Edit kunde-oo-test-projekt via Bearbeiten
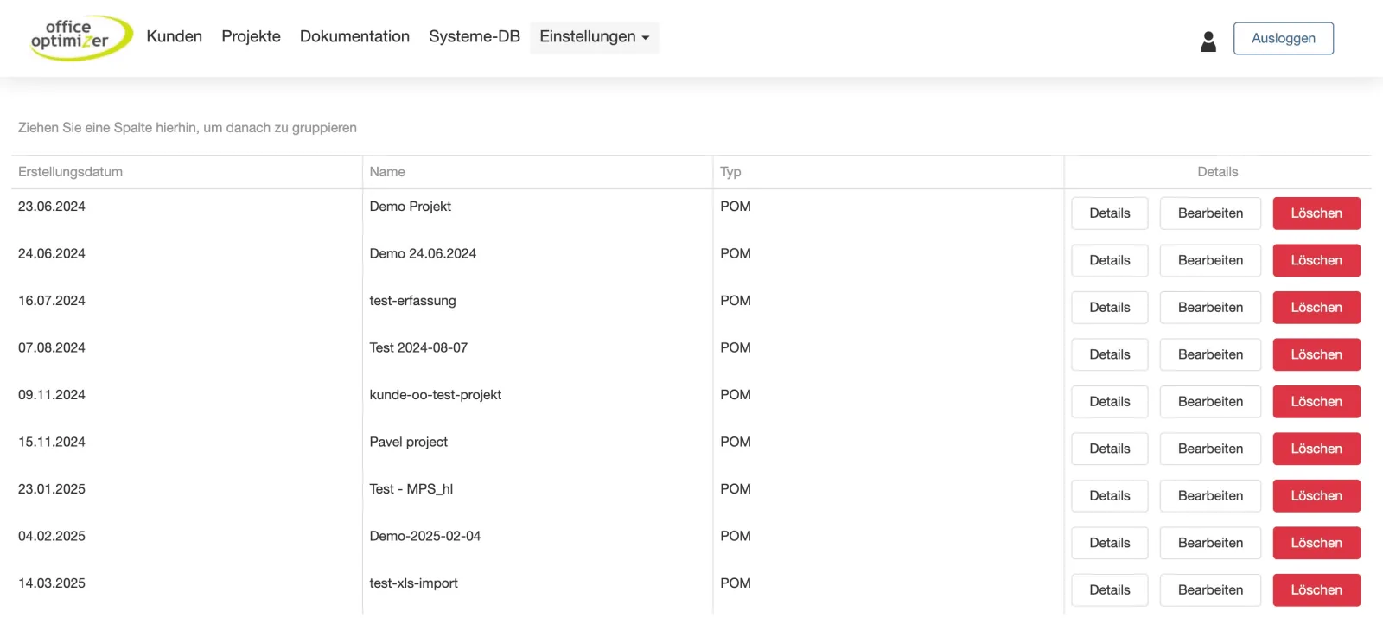Viewport: 1383px width, 618px height. click(1210, 402)
